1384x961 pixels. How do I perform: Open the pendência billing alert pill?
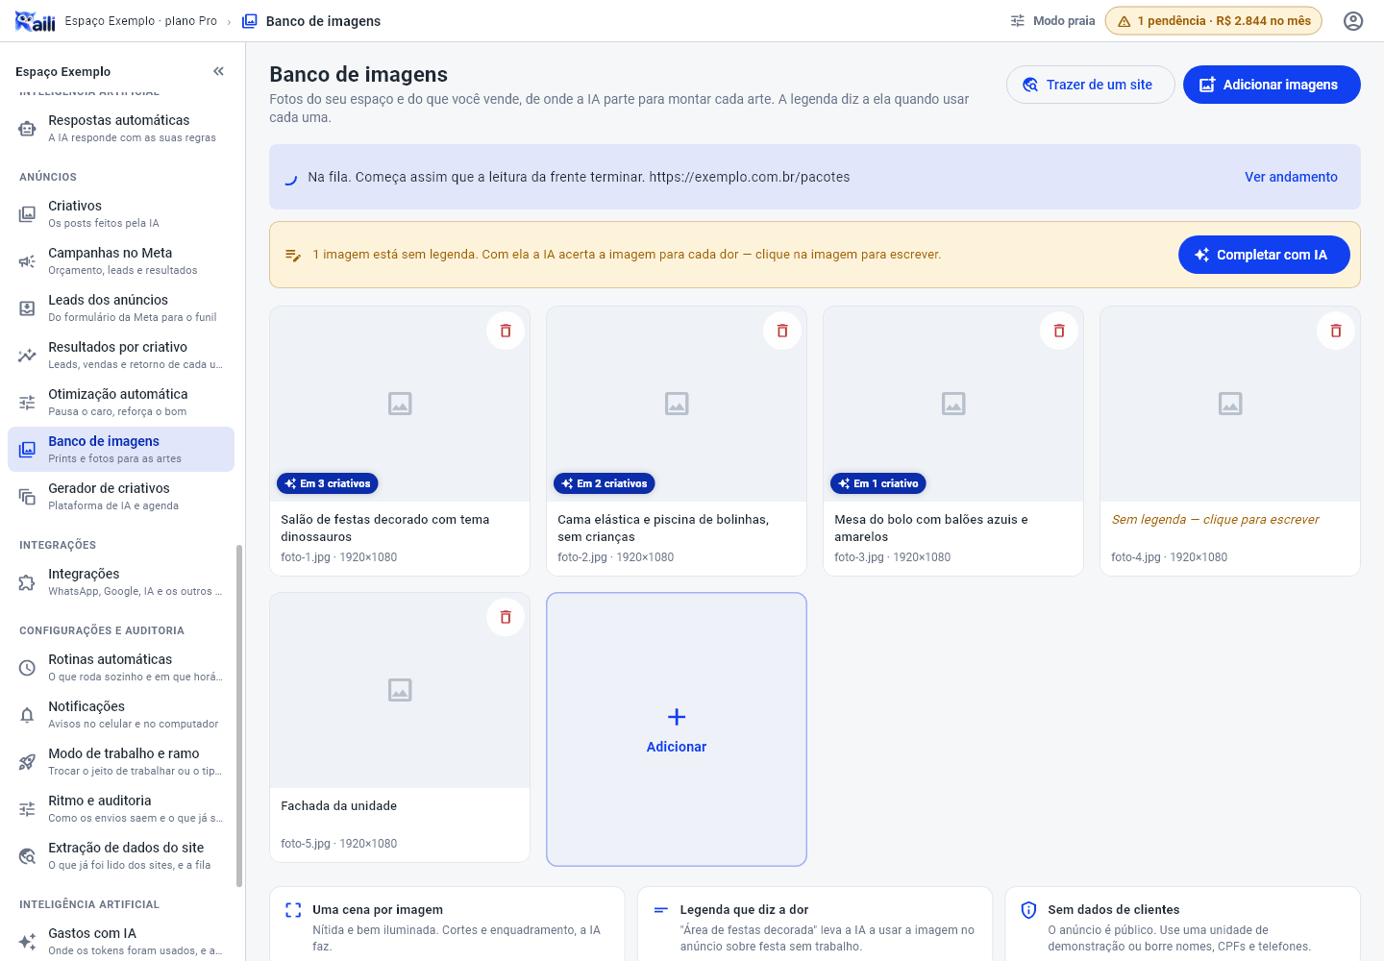tap(1214, 21)
